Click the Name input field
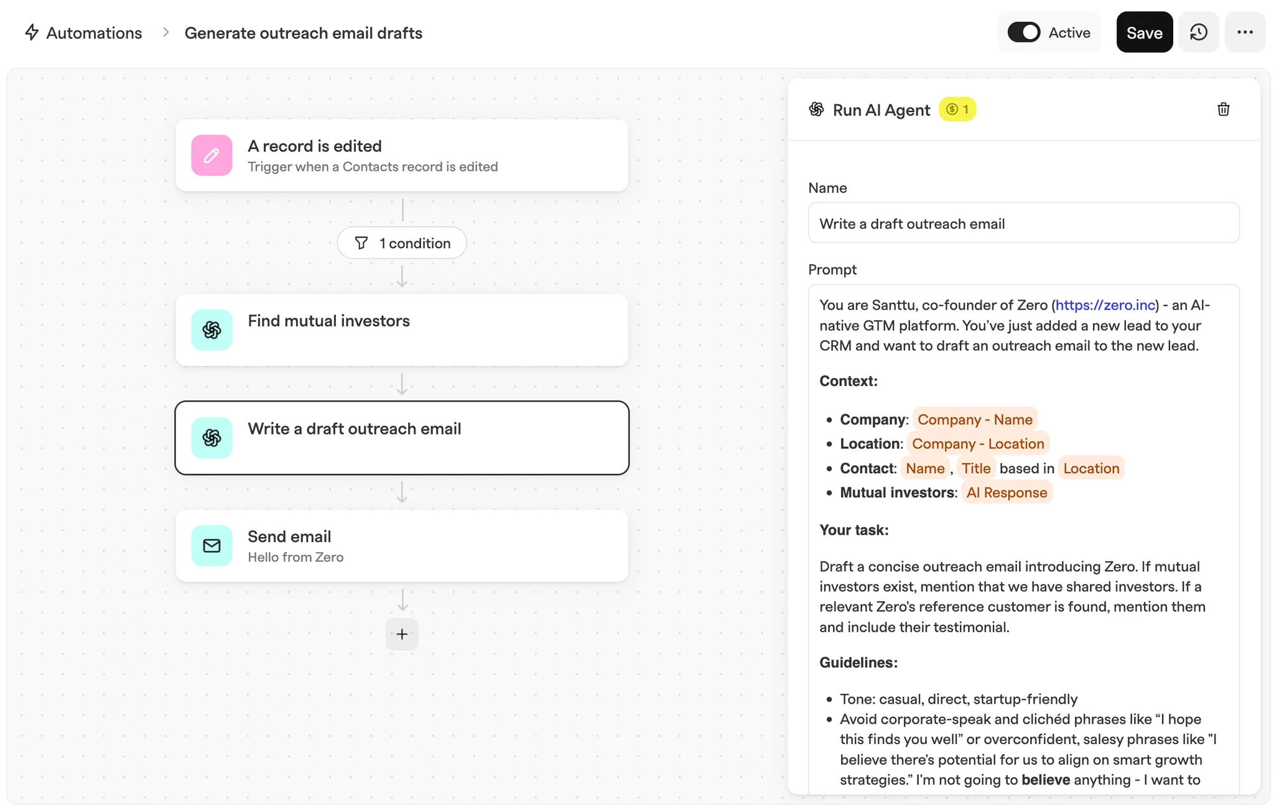Screen dimensions: 1274x810 coord(1024,223)
